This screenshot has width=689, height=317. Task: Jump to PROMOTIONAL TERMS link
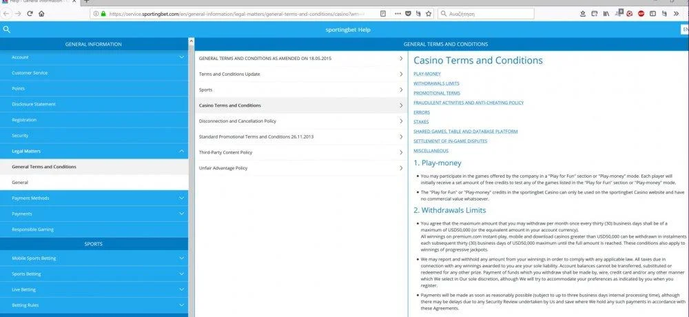[x=437, y=93]
